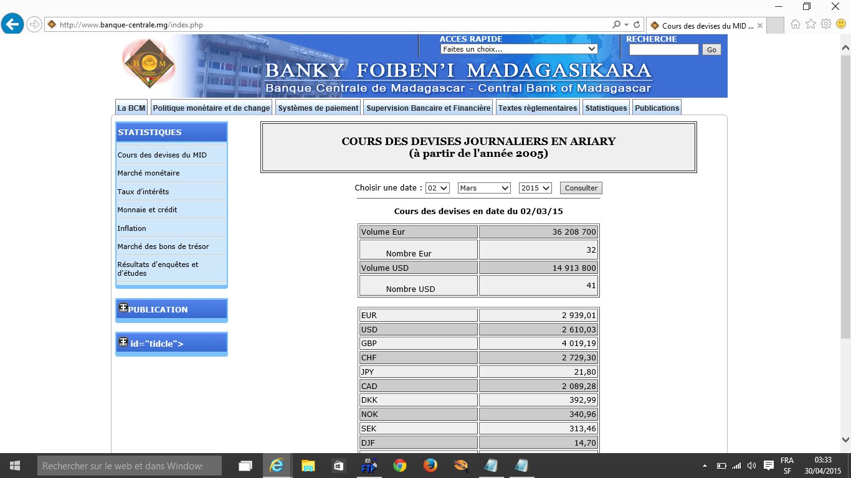Click the vertical scrollbar thumb
The width and height of the screenshot is (851, 478).
click(845, 196)
